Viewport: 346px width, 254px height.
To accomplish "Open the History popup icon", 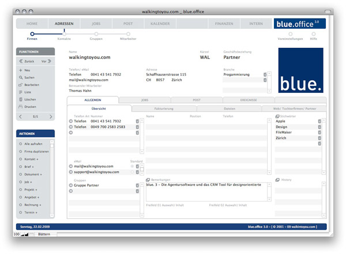I will tap(277, 180).
